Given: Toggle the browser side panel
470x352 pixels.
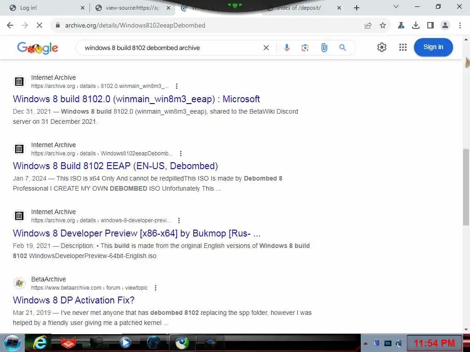Looking at the screenshot, I should (431, 26).
